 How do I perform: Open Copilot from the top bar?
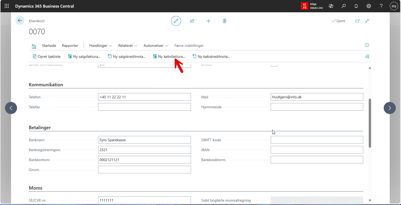(331, 6)
